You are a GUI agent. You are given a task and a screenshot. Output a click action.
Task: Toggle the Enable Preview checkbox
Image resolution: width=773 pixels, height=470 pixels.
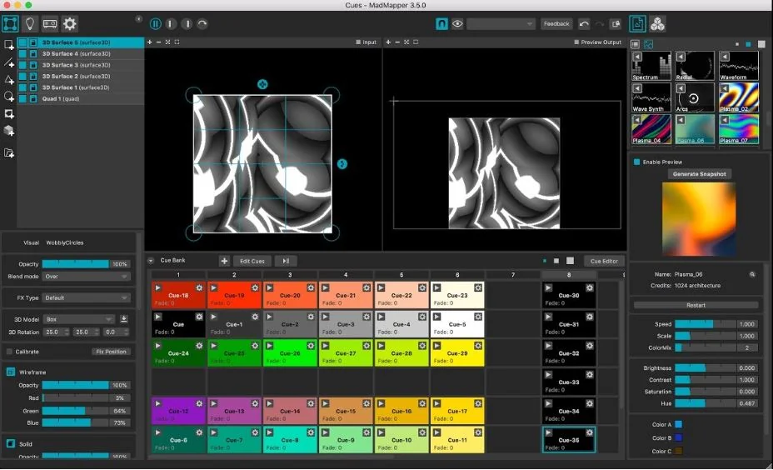pyautogui.click(x=636, y=162)
